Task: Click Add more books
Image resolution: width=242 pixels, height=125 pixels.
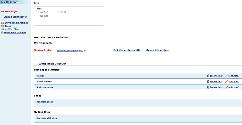Action: click(45, 102)
